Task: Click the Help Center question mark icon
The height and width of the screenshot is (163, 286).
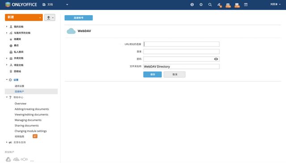Action: (10, 97)
